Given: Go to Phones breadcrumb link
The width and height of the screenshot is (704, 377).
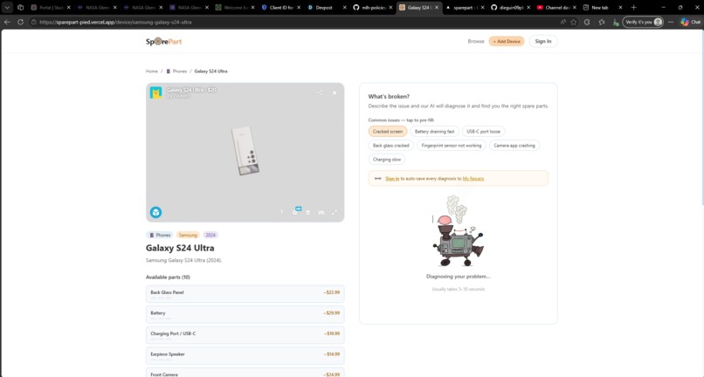Looking at the screenshot, I should tap(176, 72).
